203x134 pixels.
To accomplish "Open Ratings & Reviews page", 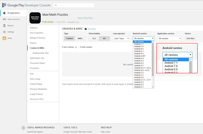I will tap(38, 38).
